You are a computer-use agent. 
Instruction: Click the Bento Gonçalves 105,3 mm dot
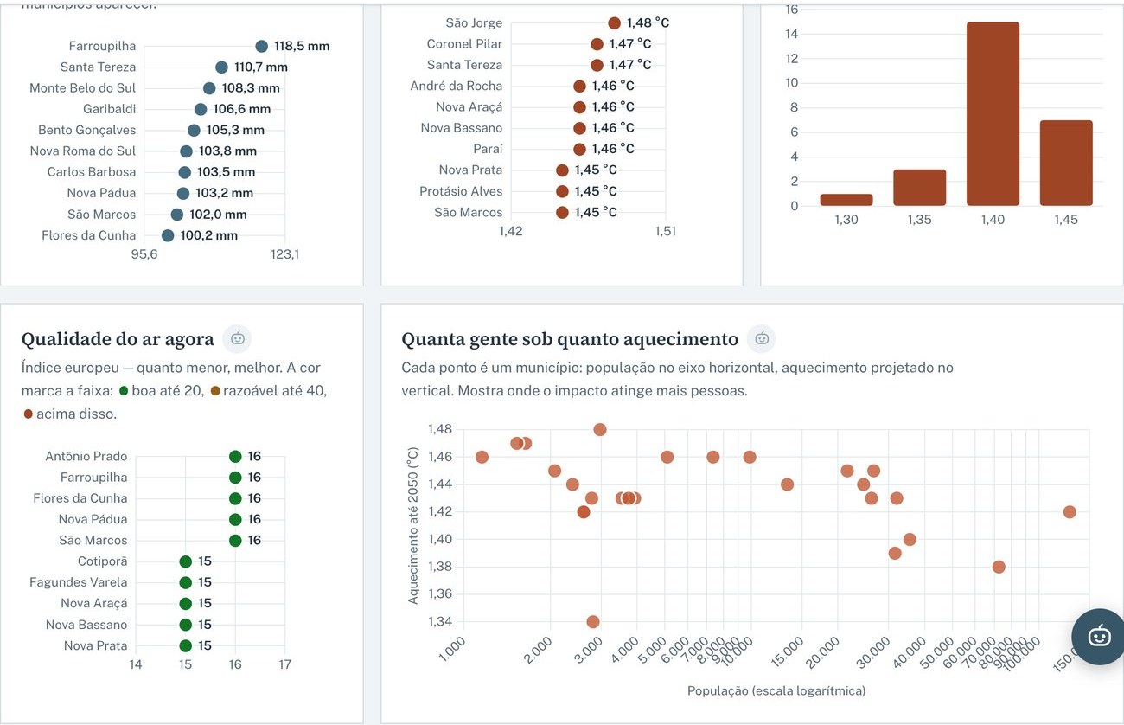point(194,130)
